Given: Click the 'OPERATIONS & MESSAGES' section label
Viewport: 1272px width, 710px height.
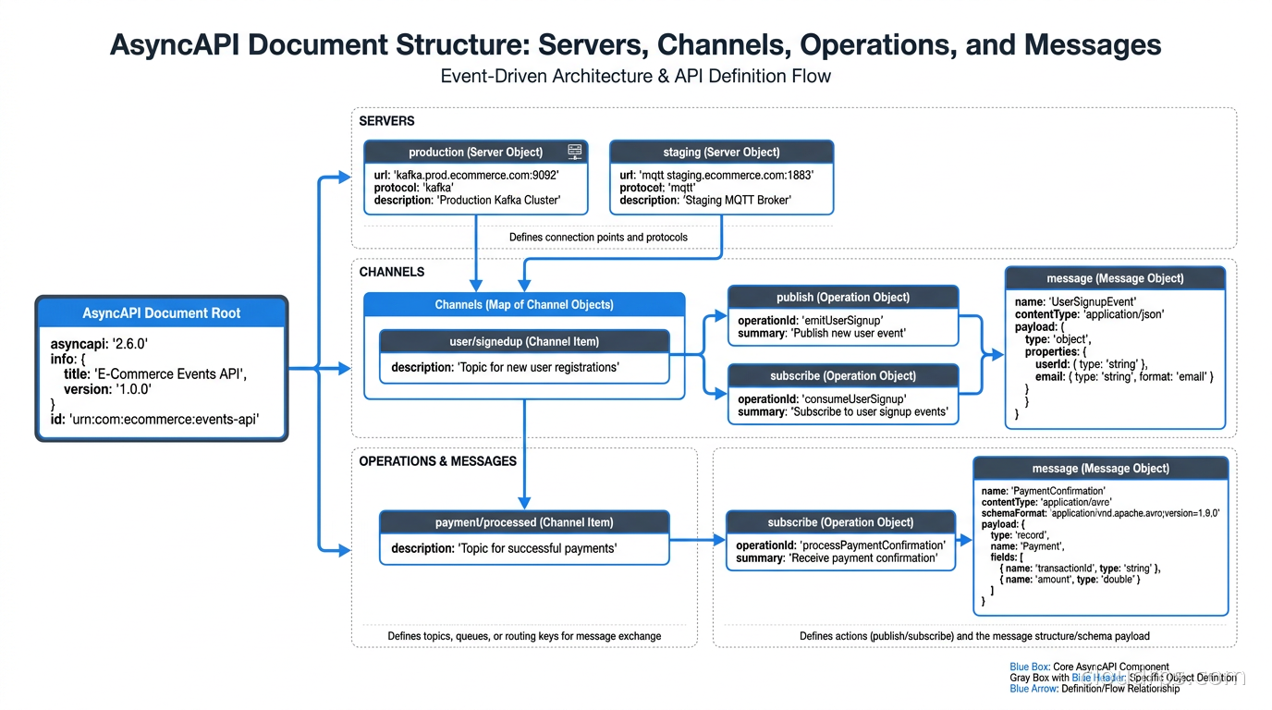Looking at the screenshot, I should 438,460.
